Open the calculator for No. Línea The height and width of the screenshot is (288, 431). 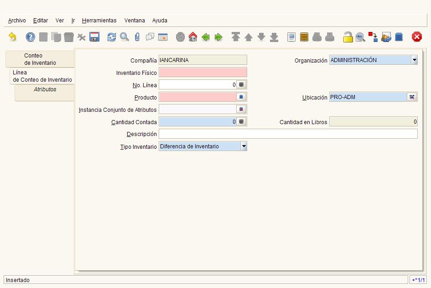pos(241,85)
